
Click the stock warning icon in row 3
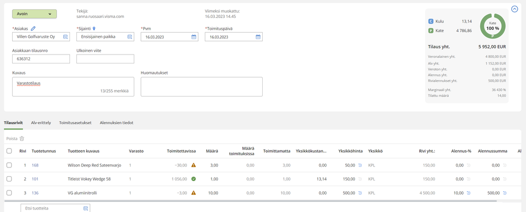(x=194, y=193)
